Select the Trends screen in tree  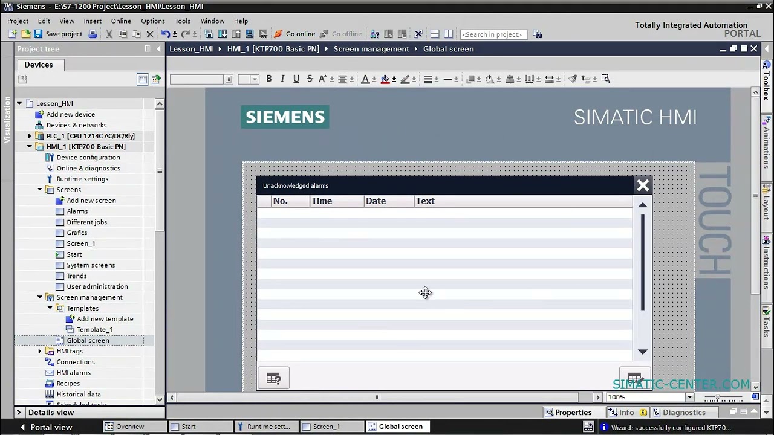point(76,276)
